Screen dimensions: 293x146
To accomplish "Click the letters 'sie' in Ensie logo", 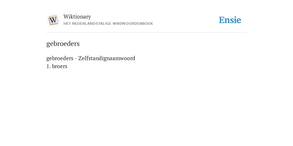I will [236, 20].
